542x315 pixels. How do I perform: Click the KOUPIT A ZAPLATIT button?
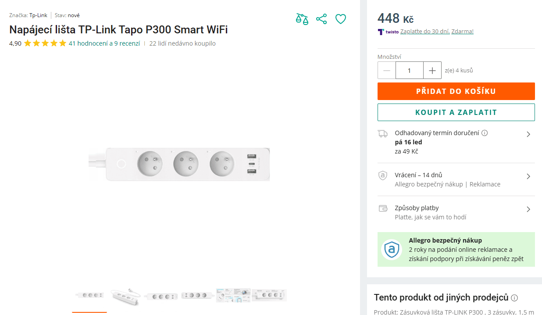point(456,112)
